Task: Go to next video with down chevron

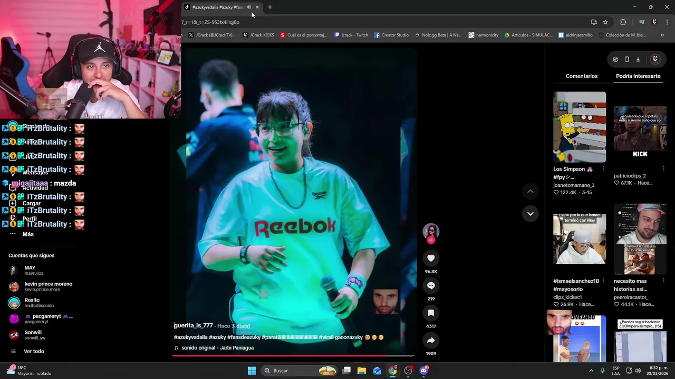Action: pos(531,214)
